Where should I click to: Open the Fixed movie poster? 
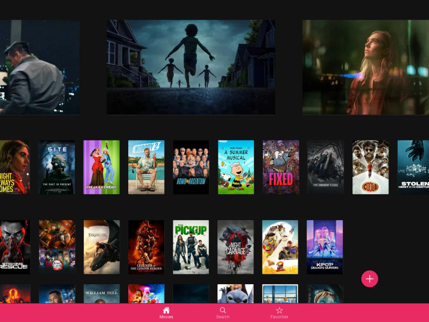[x=281, y=167]
